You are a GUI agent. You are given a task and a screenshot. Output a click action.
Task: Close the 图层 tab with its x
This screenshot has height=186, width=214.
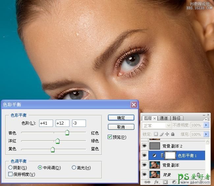coord(154,119)
